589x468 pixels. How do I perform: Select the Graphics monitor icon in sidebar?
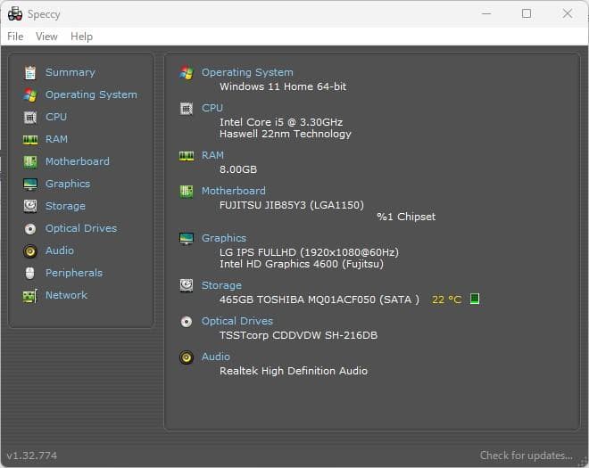30,184
